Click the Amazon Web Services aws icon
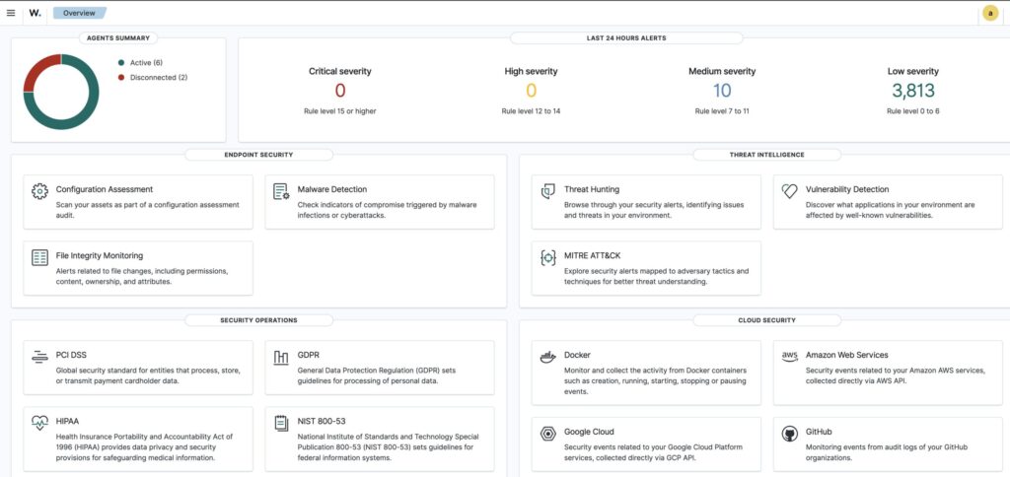Screen dimensions: 1010x477 pos(789,357)
